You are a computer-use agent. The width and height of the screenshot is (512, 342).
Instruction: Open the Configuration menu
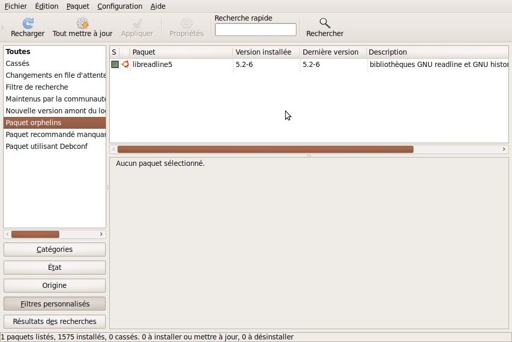(120, 6)
